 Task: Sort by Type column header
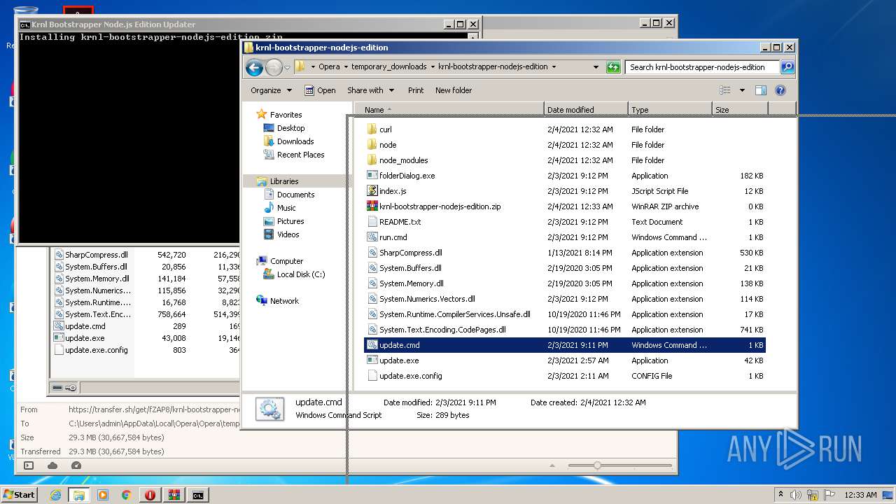click(670, 110)
